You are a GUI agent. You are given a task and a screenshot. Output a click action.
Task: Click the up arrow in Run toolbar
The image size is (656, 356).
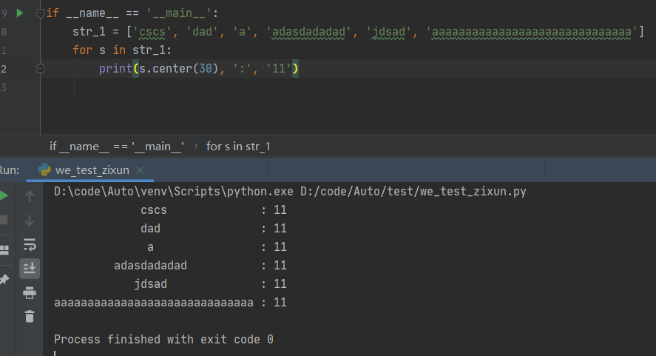pyautogui.click(x=30, y=196)
